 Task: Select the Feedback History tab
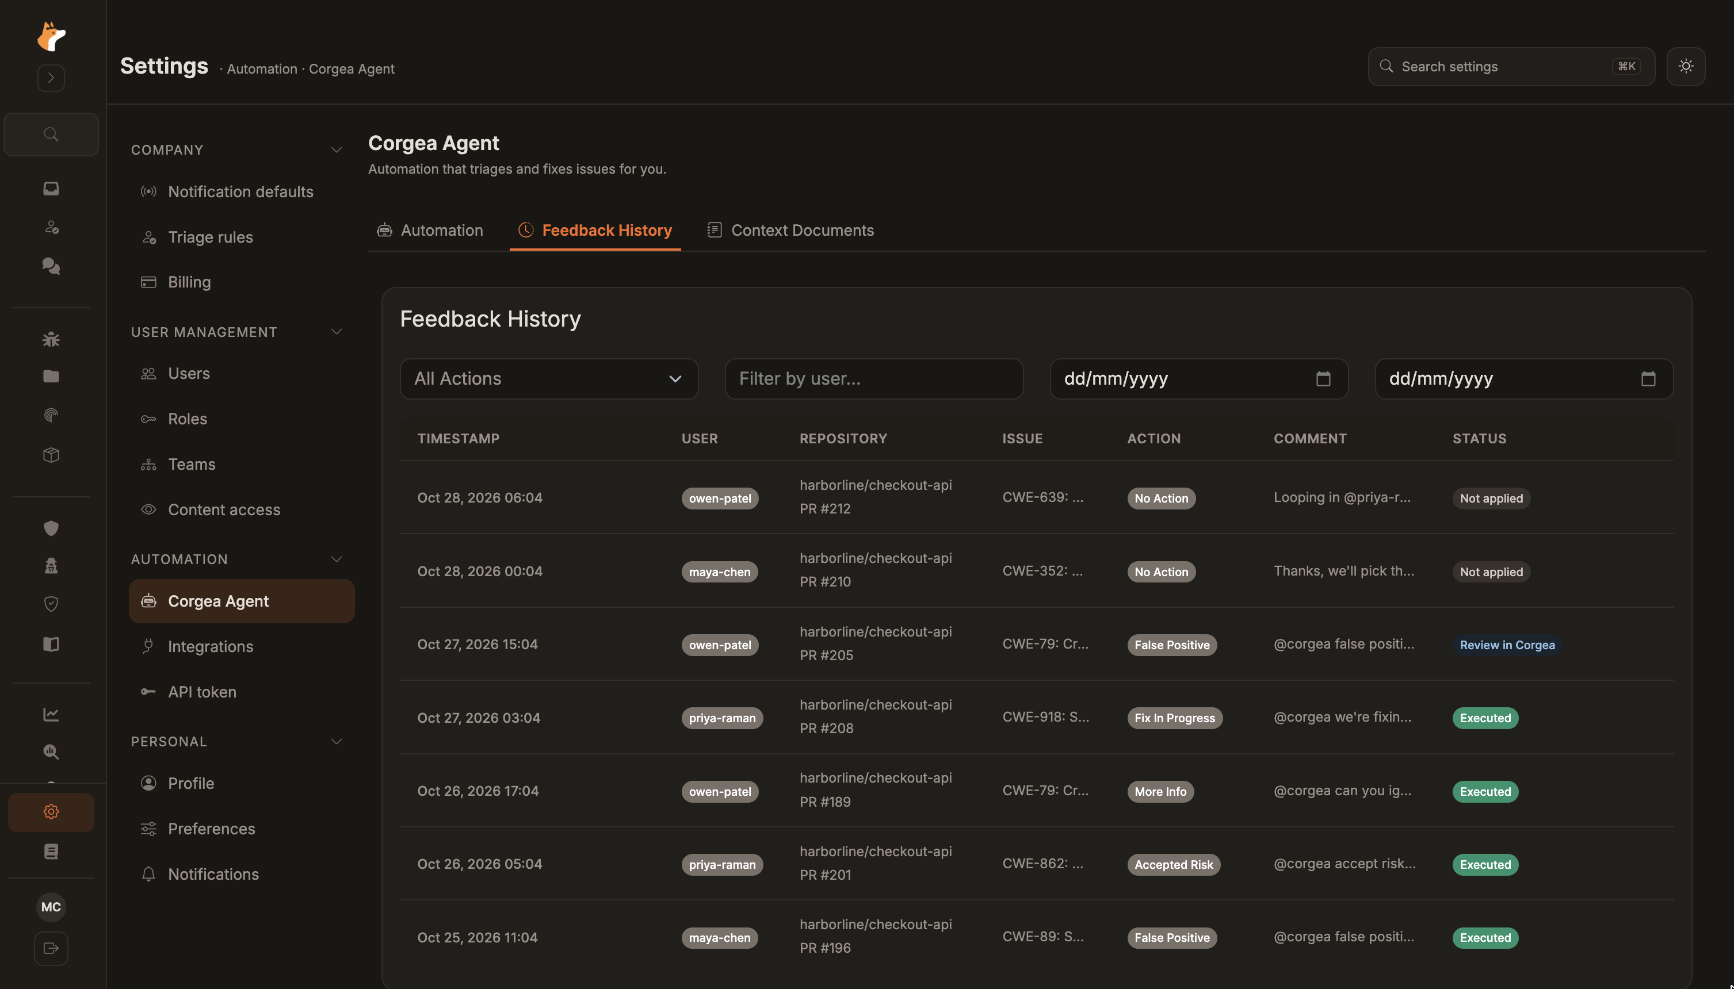click(x=595, y=230)
